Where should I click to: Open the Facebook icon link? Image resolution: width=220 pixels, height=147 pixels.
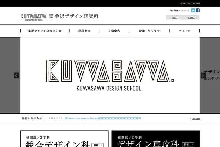click(198, 11)
